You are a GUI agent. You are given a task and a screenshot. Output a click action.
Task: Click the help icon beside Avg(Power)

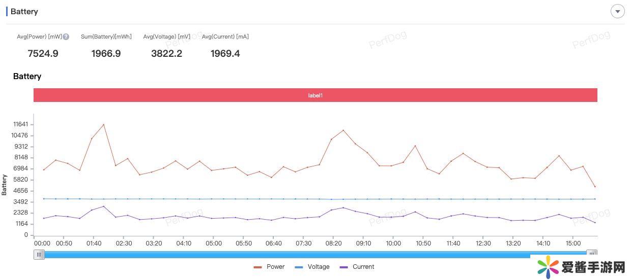pos(66,37)
